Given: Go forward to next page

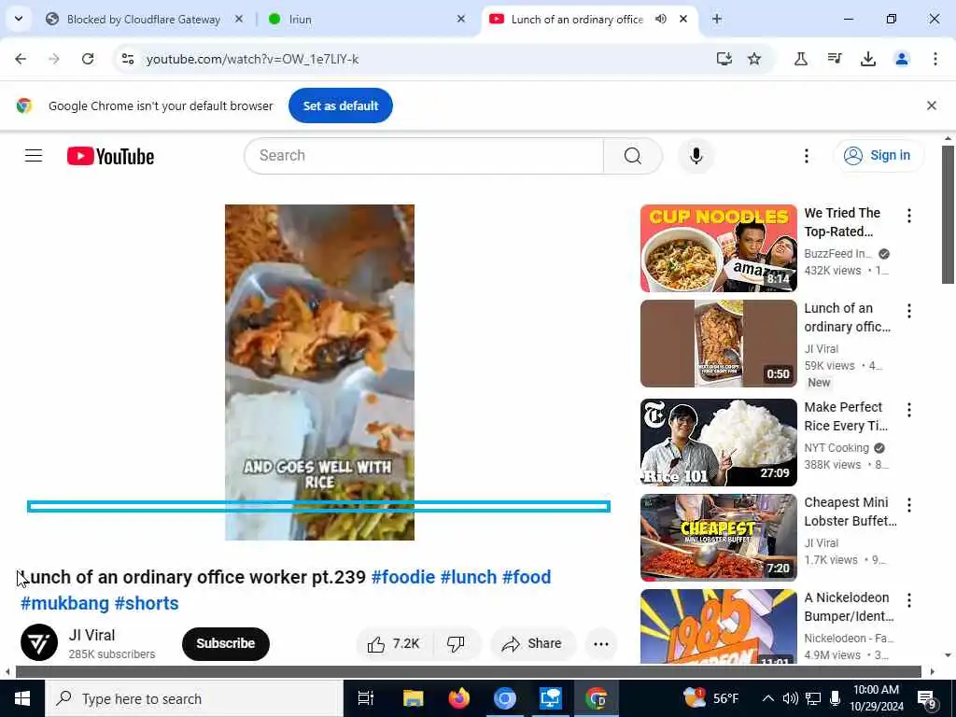Looking at the screenshot, I should pos(54,59).
